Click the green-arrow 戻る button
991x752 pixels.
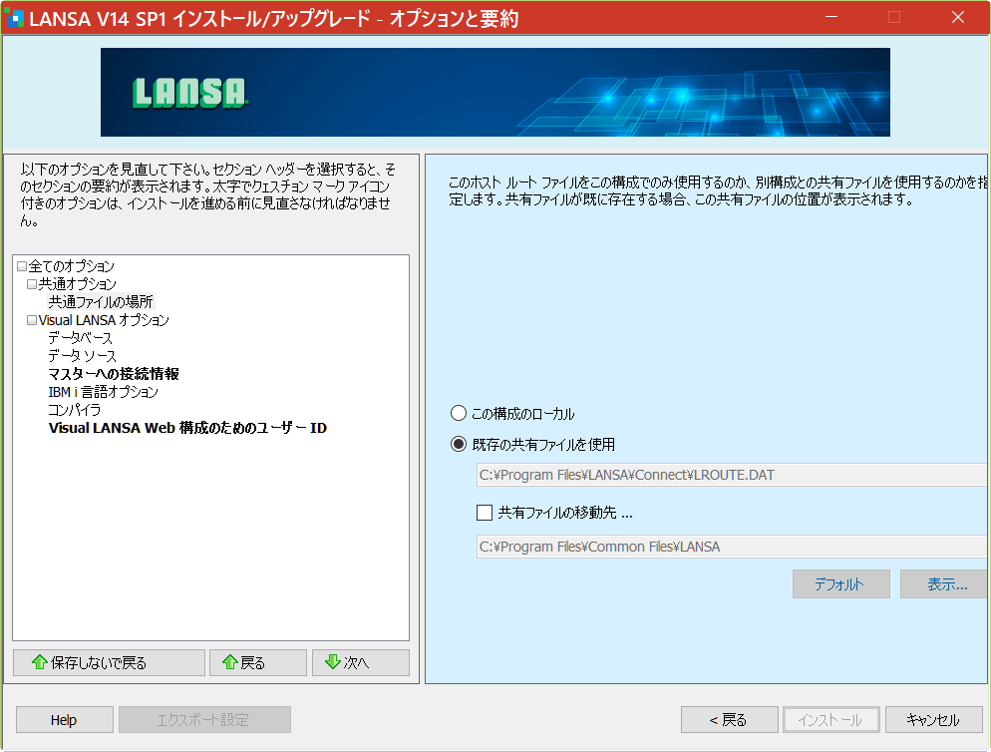pos(258,663)
